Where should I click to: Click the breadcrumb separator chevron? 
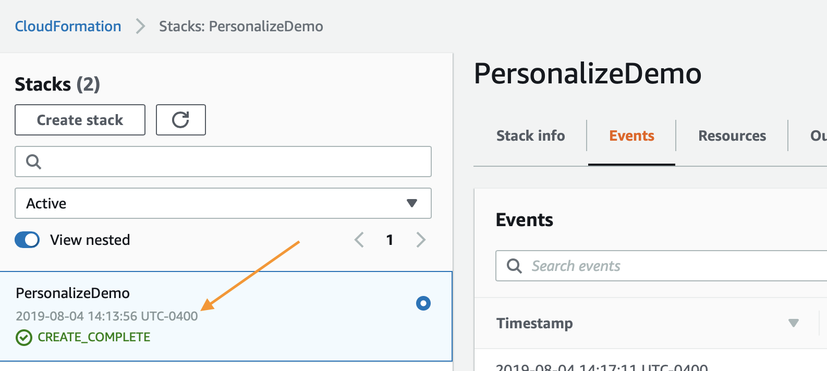(140, 26)
